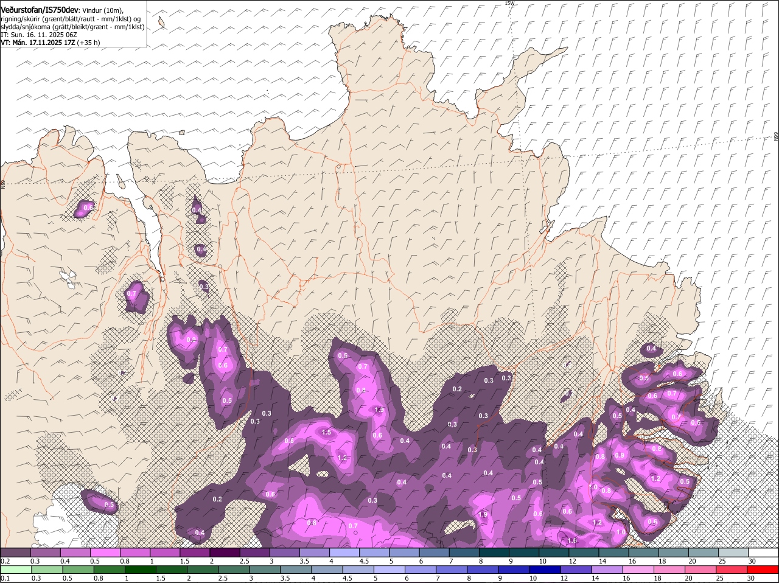Pick upper legend swatch between 12 and 14
This screenshot has height=583, width=779.
point(582,553)
